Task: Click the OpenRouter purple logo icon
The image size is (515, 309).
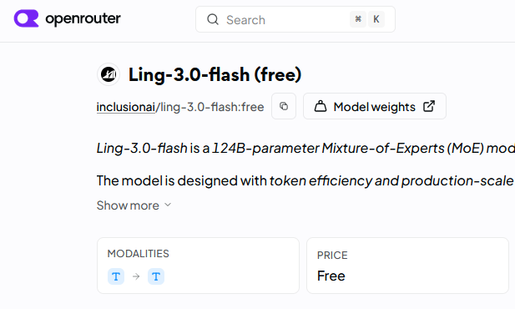Action: [26, 18]
